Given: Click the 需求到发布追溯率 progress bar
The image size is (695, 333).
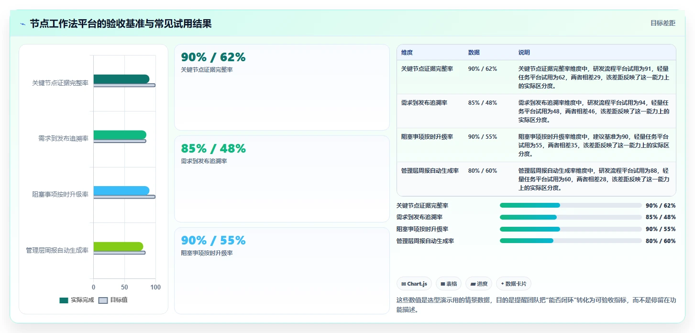Looking at the screenshot, I should [x=571, y=217].
